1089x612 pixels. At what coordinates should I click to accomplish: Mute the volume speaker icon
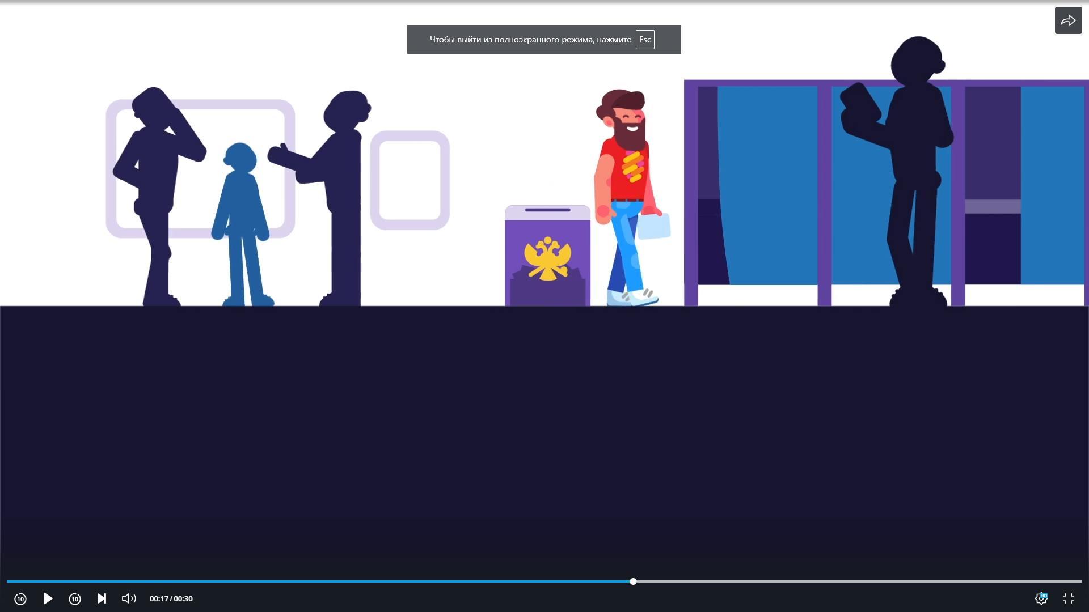(129, 598)
